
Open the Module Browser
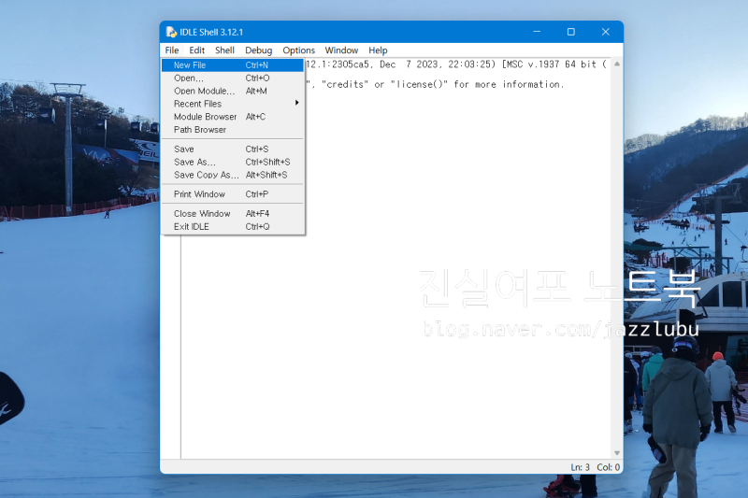coord(205,117)
